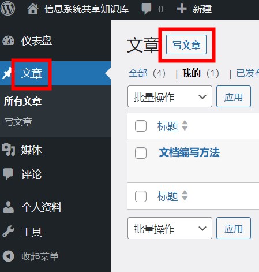259x272 pixels.
Task: Open the comments bubble in the admin bar
Action: [147, 9]
